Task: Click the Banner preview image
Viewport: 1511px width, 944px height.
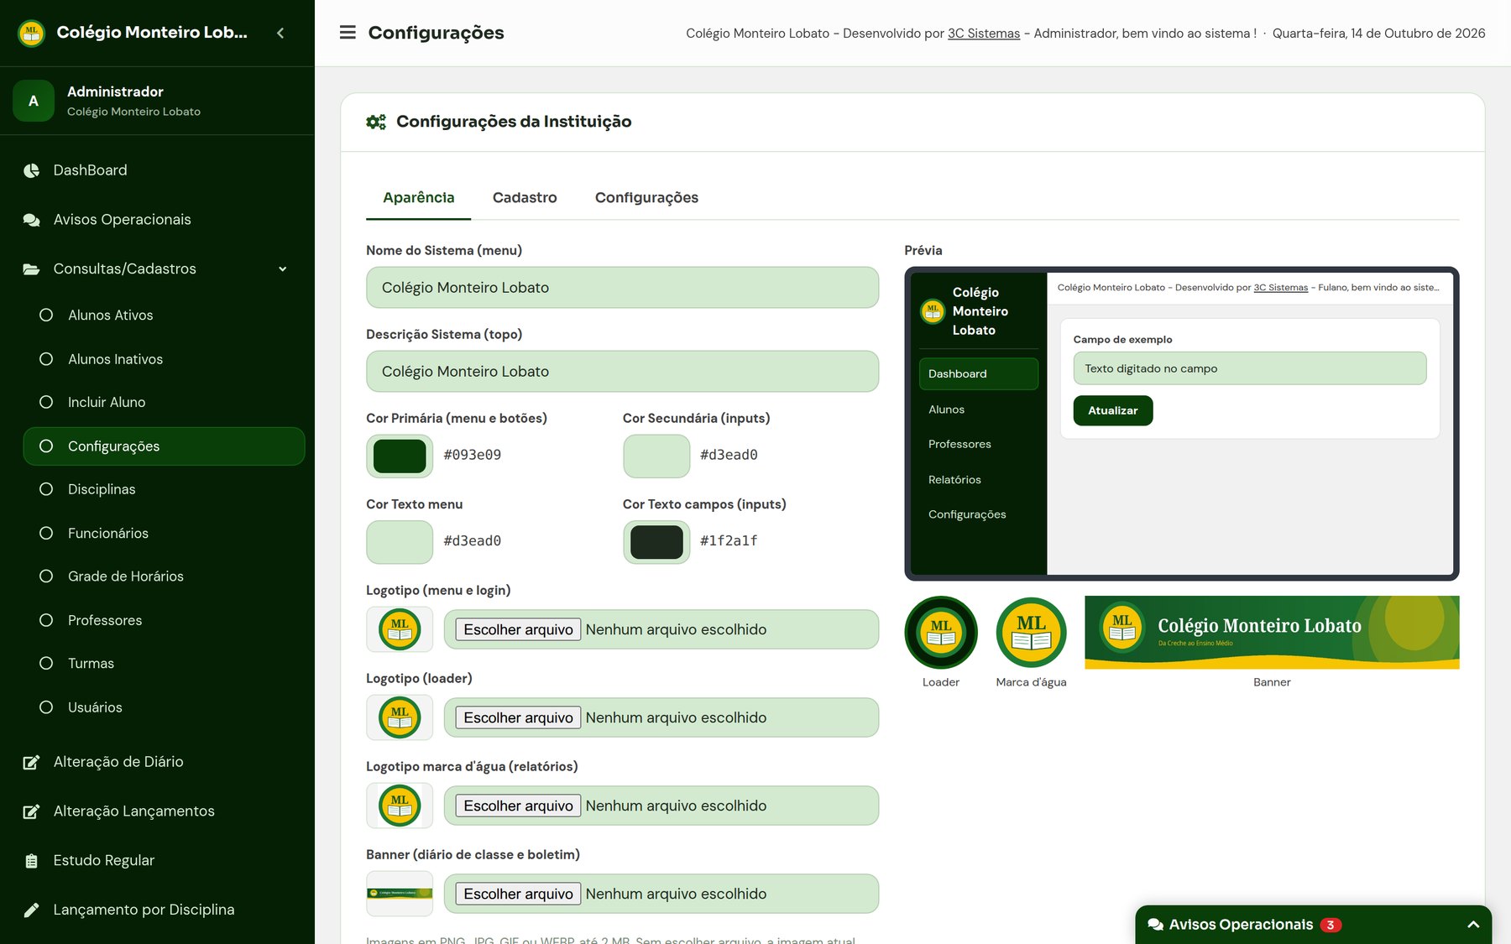Action: 1272,633
